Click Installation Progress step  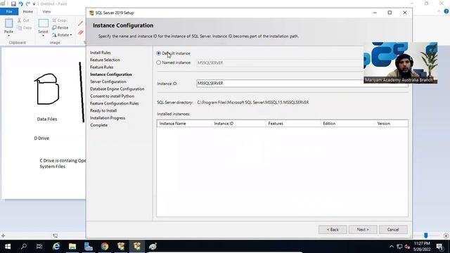[x=108, y=118]
